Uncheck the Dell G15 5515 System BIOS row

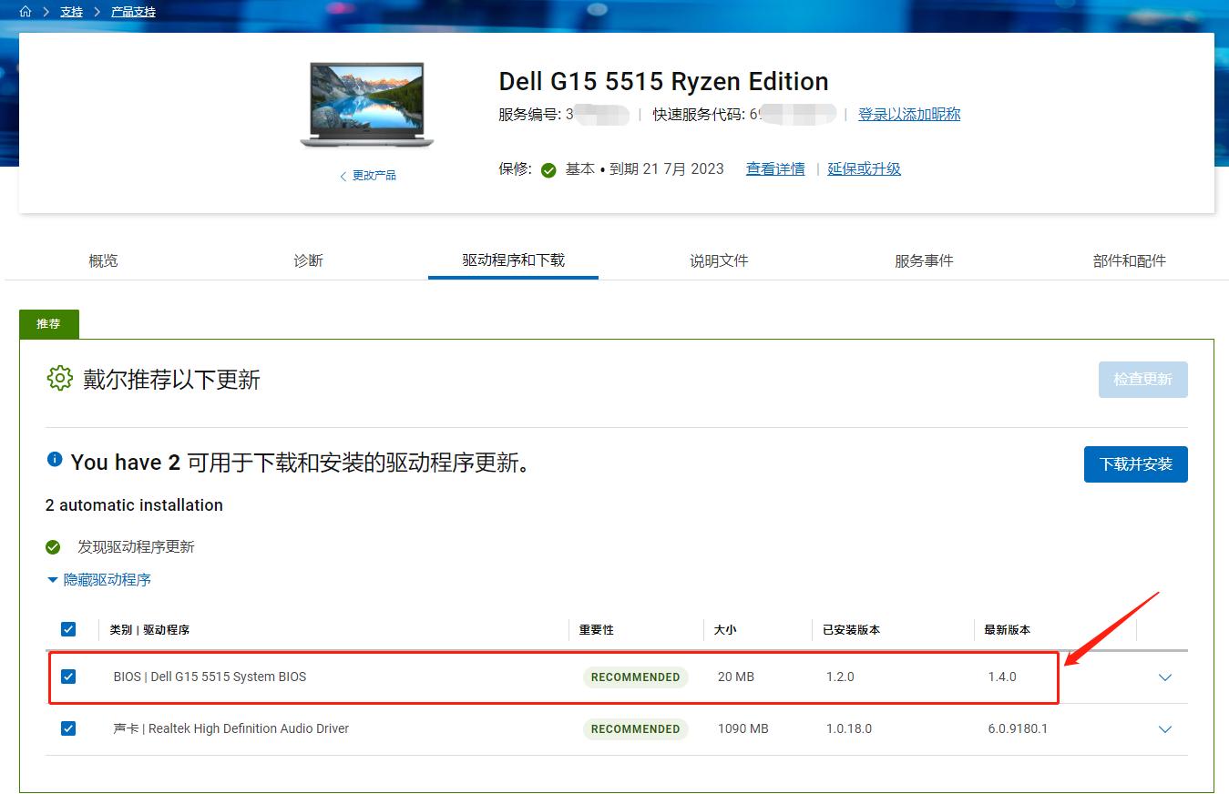[x=68, y=677]
